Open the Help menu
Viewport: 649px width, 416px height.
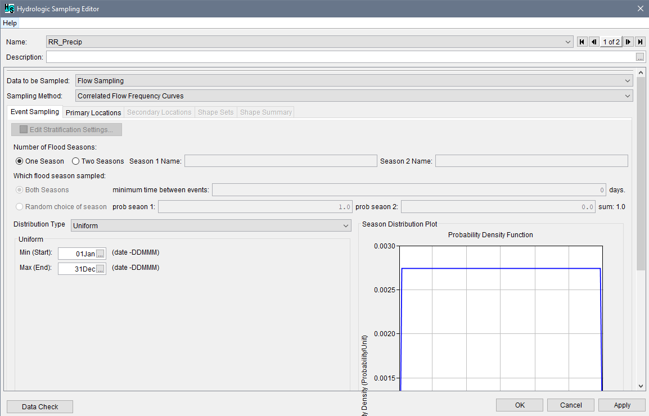pos(10,23)
